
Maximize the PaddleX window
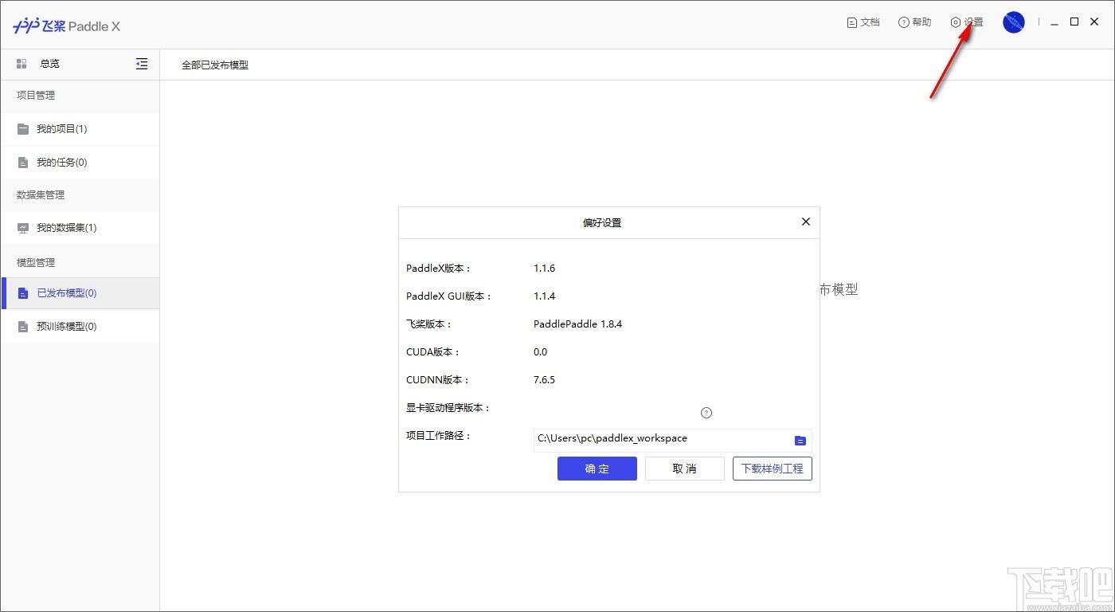pos(1074,22)
